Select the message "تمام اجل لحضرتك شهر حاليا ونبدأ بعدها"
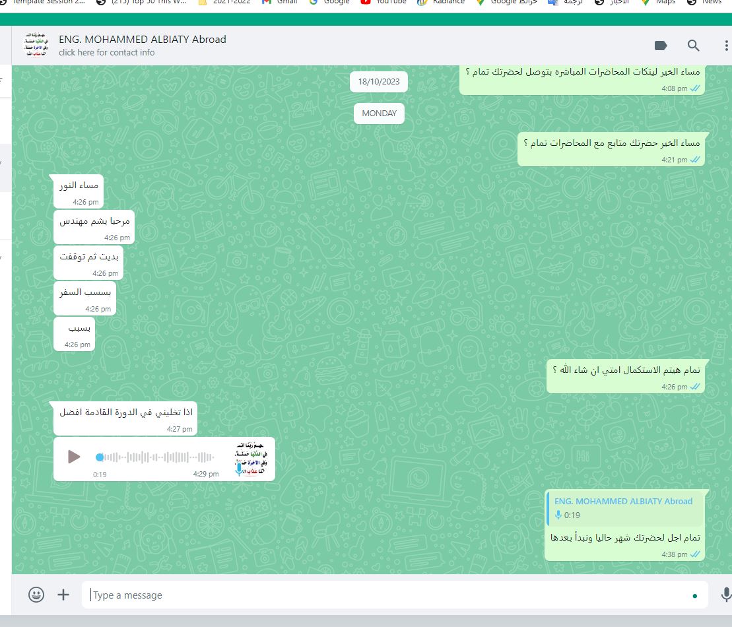Screen dimensions: 732x627 (x=624, y=525)
